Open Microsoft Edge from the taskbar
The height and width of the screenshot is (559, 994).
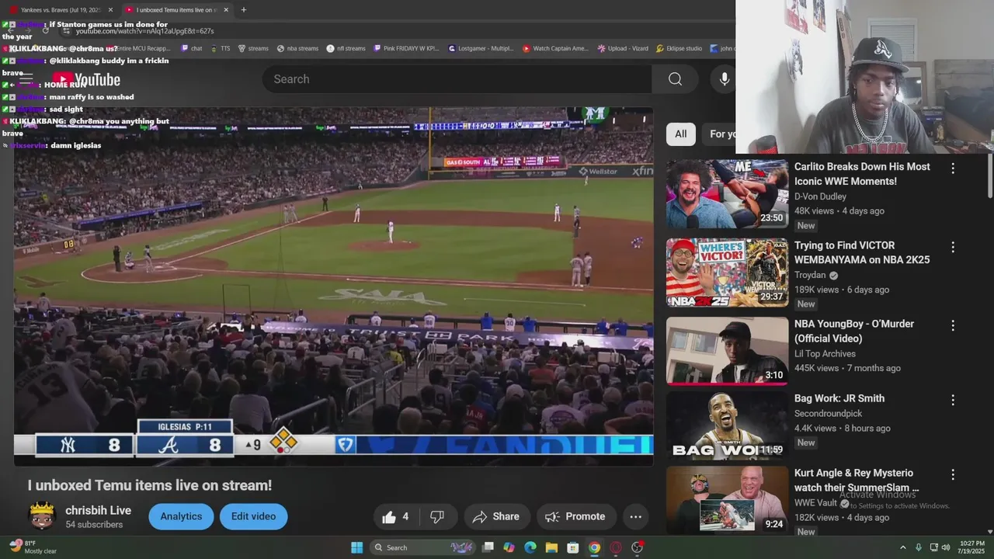click(x=530, y=547)
